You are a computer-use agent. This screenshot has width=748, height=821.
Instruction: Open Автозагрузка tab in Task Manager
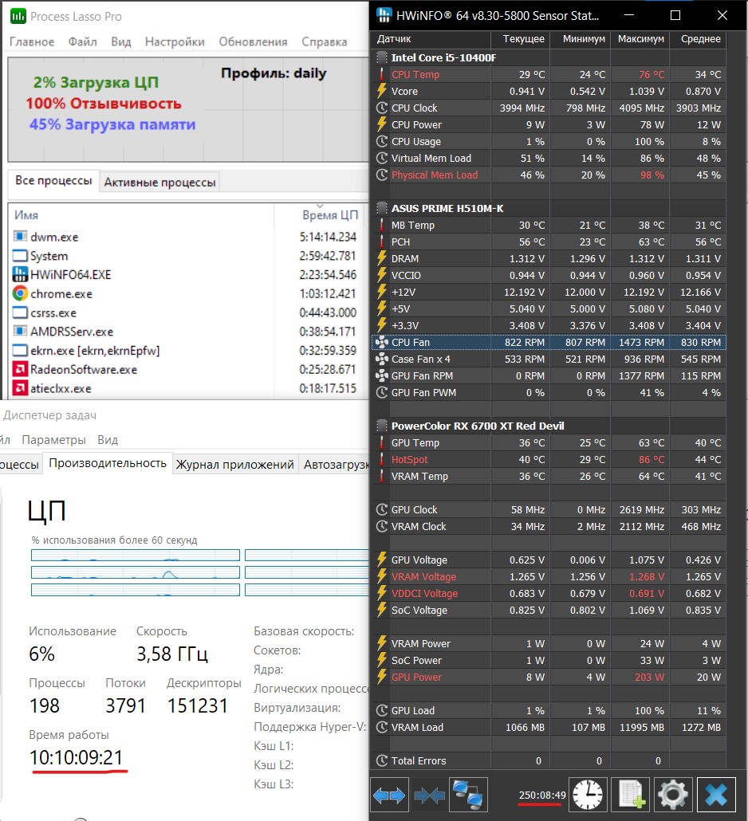(x=334, y=465)
